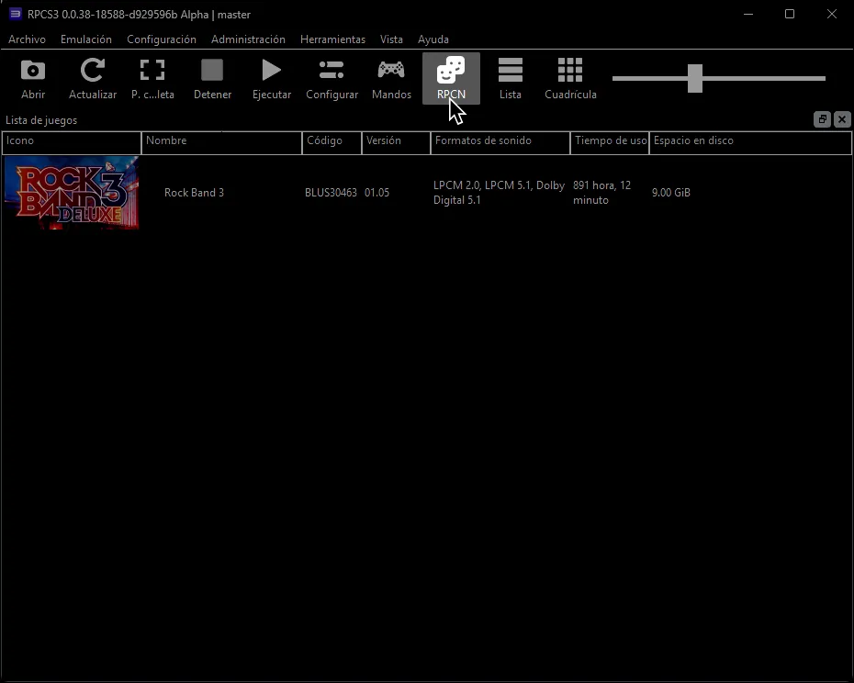This screenshot has height=683, width=854.
Task: Open the Emulación menu
Action: tap(85, 39)
